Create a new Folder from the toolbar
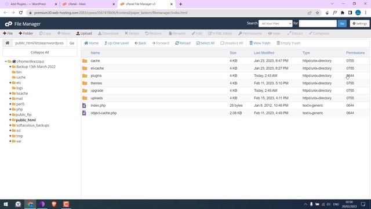Viewport: 371px width, 209px height. click(x=26, y=34)
